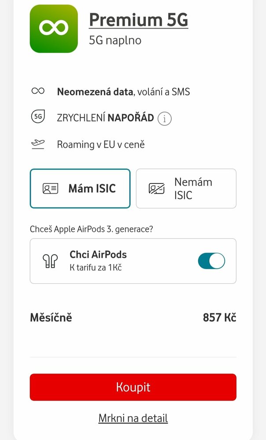Click the AirPods earbuds icon
The height and width of the screenshot is (440, 266).
pyautogui.click(x=50, y=261)
